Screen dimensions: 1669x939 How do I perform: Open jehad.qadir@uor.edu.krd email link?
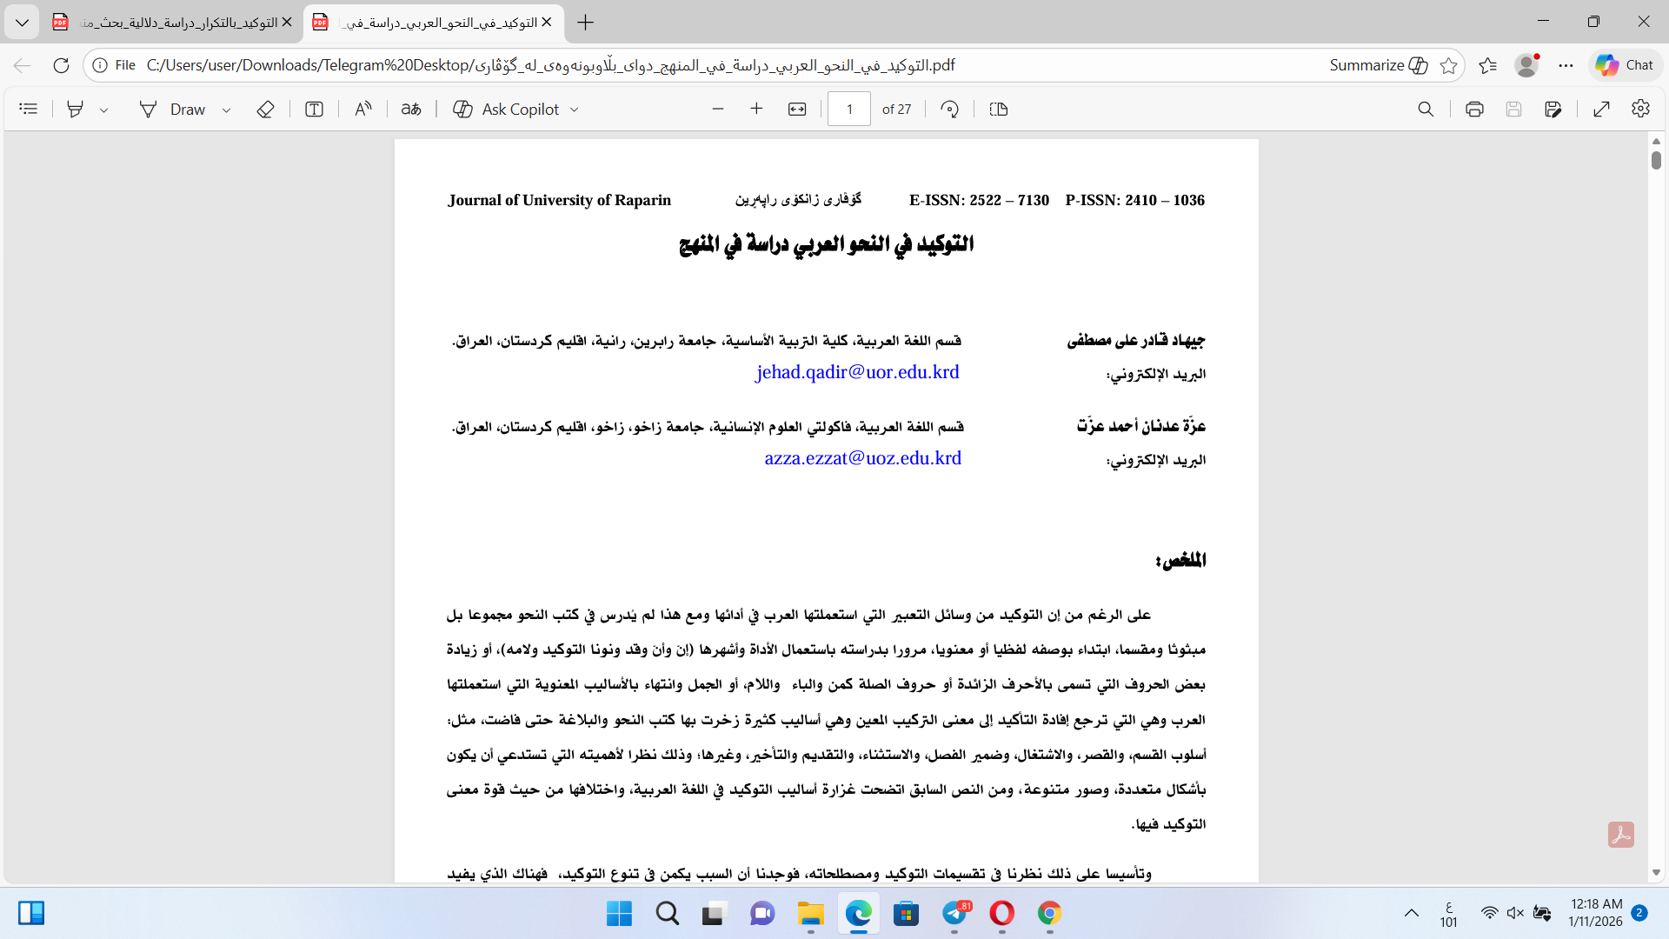click(857, 372)
